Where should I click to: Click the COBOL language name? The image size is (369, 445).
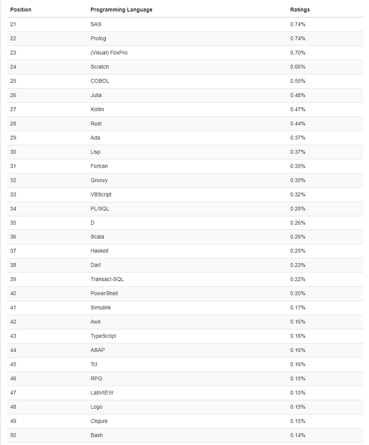[100, 81]
